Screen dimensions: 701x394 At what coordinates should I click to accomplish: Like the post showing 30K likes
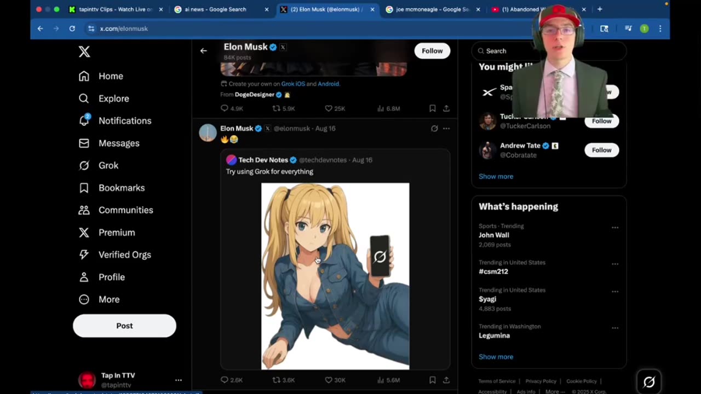[x=329, y=380]
